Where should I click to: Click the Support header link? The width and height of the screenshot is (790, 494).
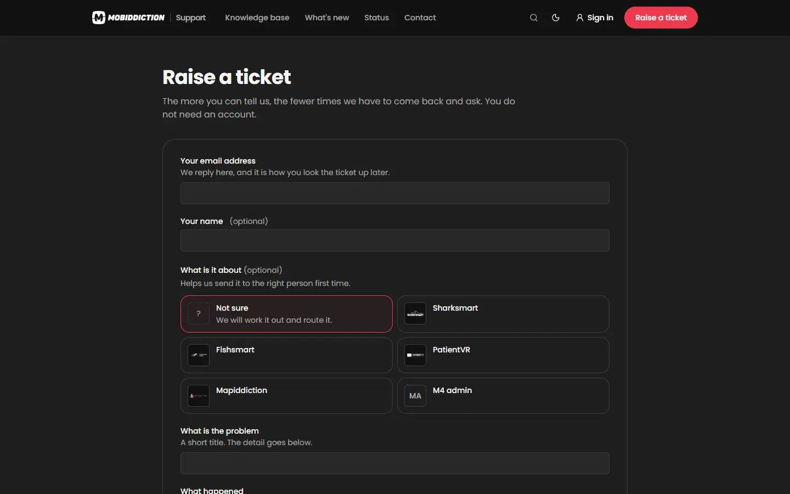coord(191,18)
